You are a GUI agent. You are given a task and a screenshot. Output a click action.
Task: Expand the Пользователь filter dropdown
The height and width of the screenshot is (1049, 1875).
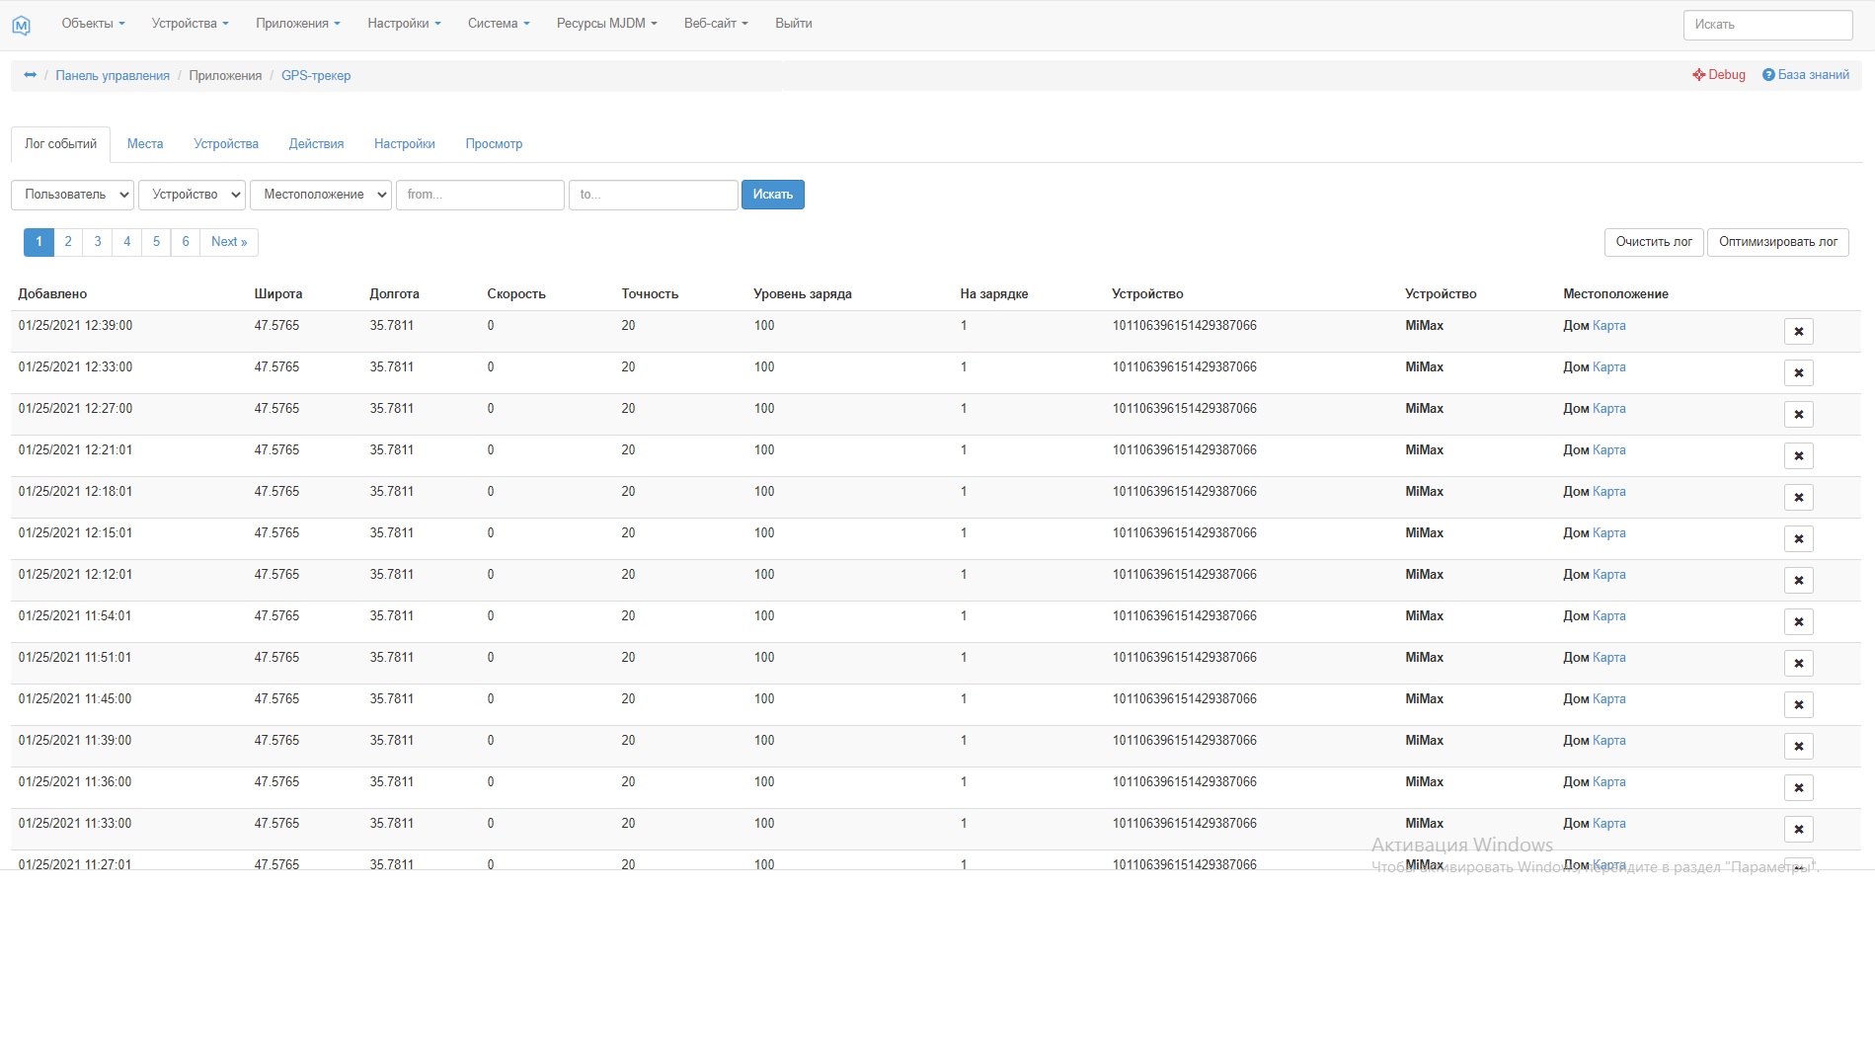tap(72, 195)
